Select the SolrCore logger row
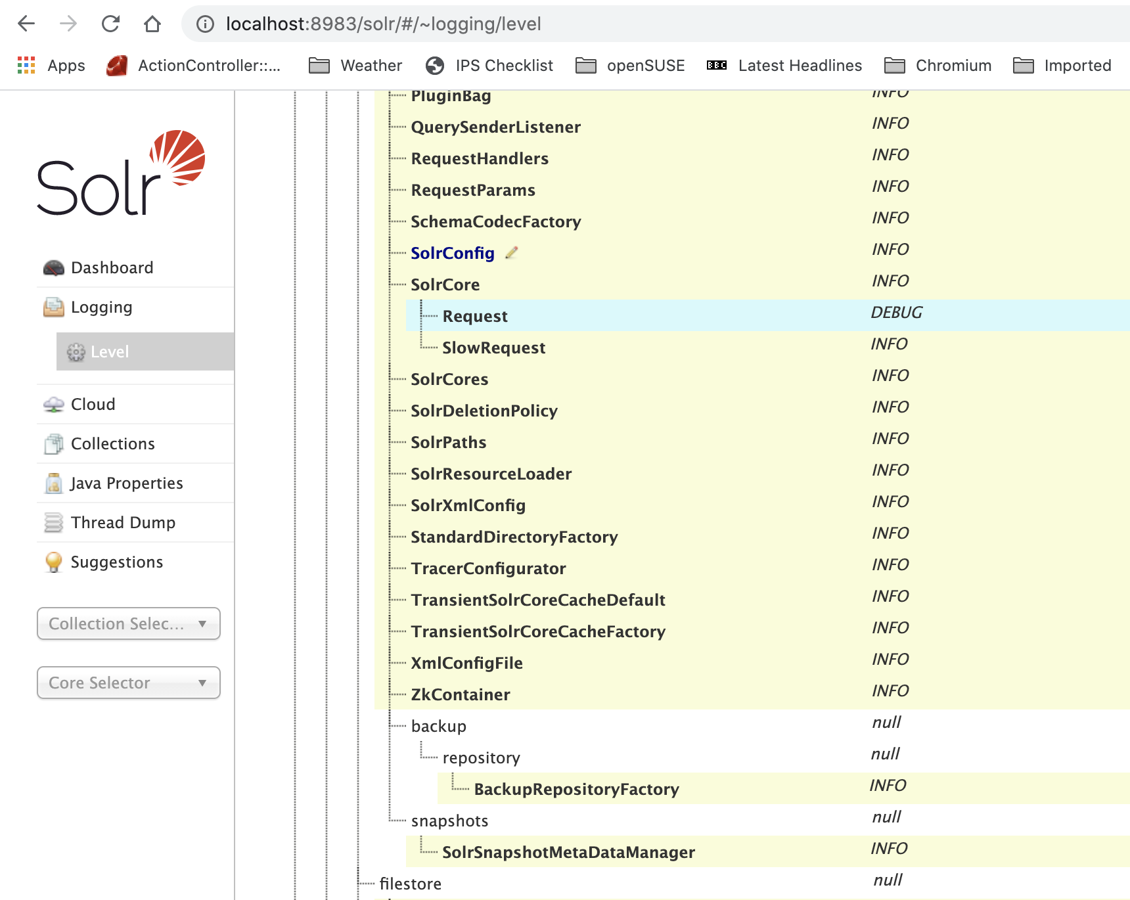Viewport: 1130px width, 900px height. [x=445, y=284]
